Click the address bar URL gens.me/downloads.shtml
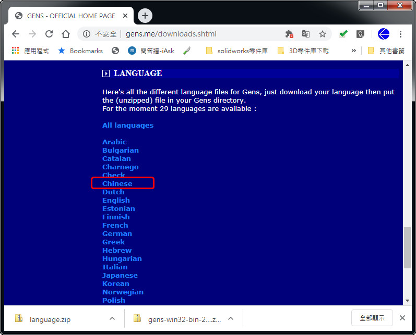The height and width of the screenshot is (335, 416). [171, 34]
